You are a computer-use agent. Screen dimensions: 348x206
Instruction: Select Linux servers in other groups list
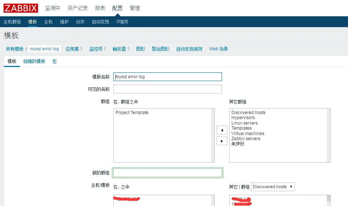pos(244,123)
